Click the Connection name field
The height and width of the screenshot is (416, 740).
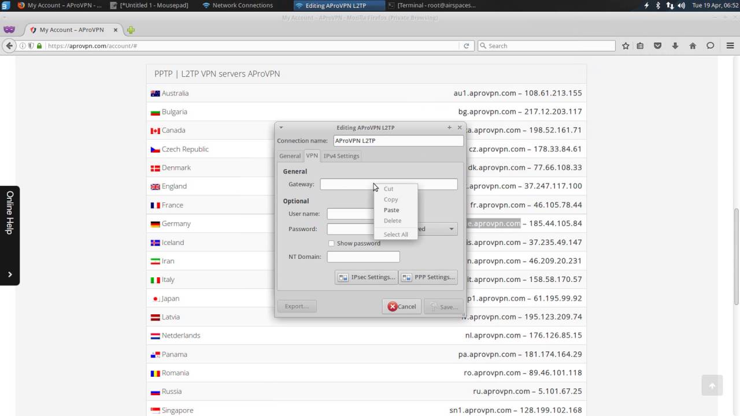[398, 140]
